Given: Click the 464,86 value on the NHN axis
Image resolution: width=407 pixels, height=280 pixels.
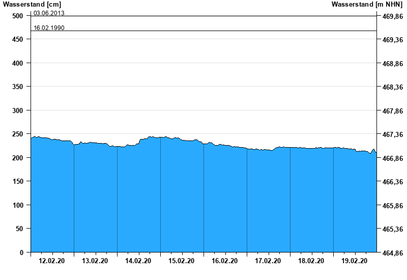Looking at the screenshot, I should pyautogui.click(x=393, y=253).
